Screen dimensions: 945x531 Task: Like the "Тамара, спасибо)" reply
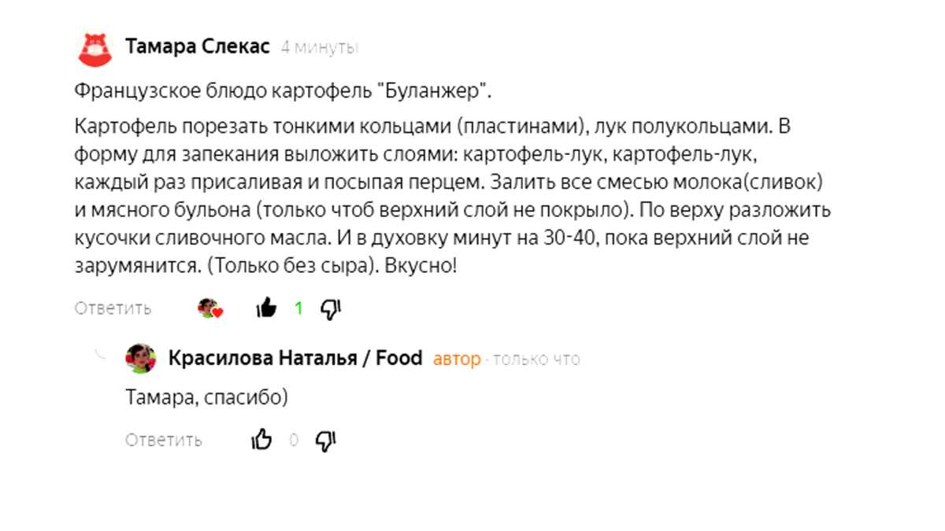tap(261, 440)
